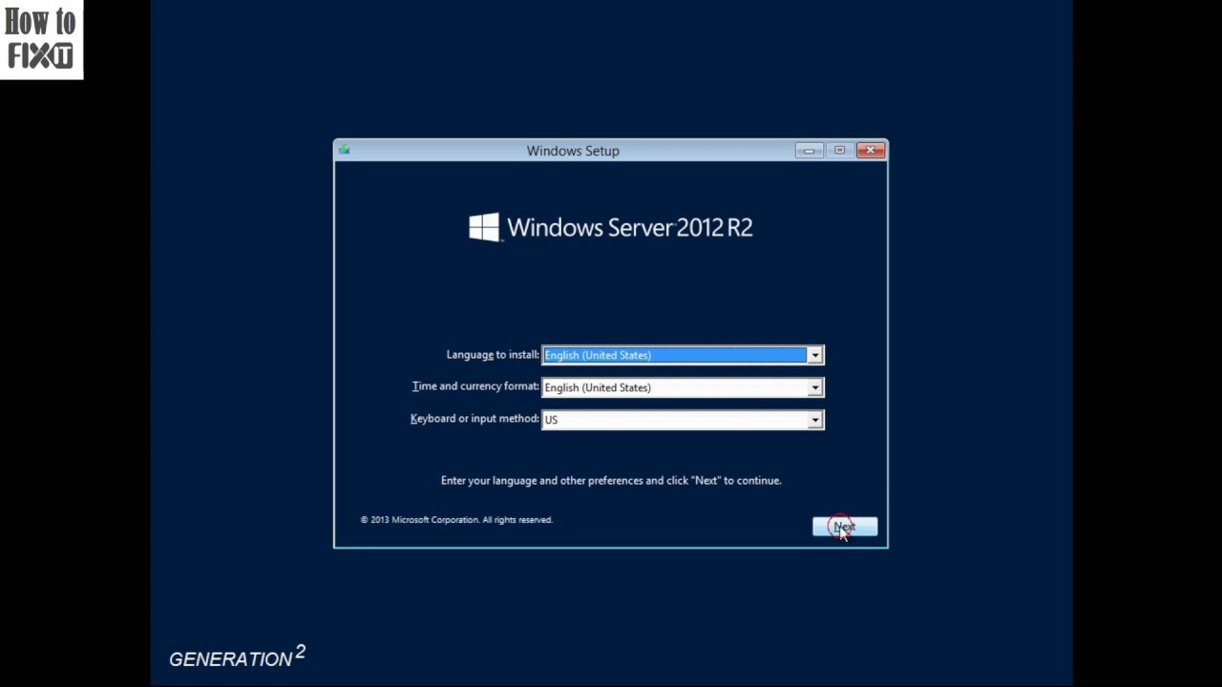The width and height of the screenshot is (1222, 687).
Task: Expand the Time and currency format dropdown arrow
Action: pos(814,387)
